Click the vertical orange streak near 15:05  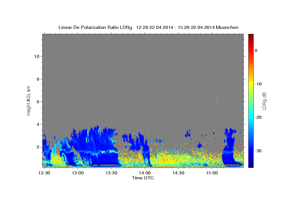[x=217, y=97]
